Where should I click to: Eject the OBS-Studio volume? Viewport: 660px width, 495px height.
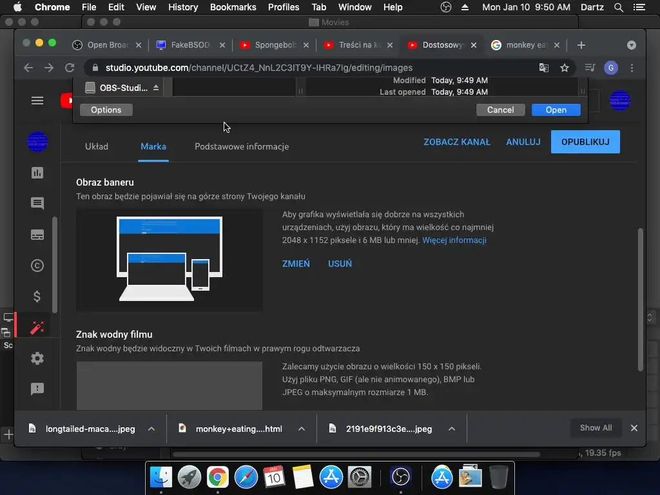point(156,88)
